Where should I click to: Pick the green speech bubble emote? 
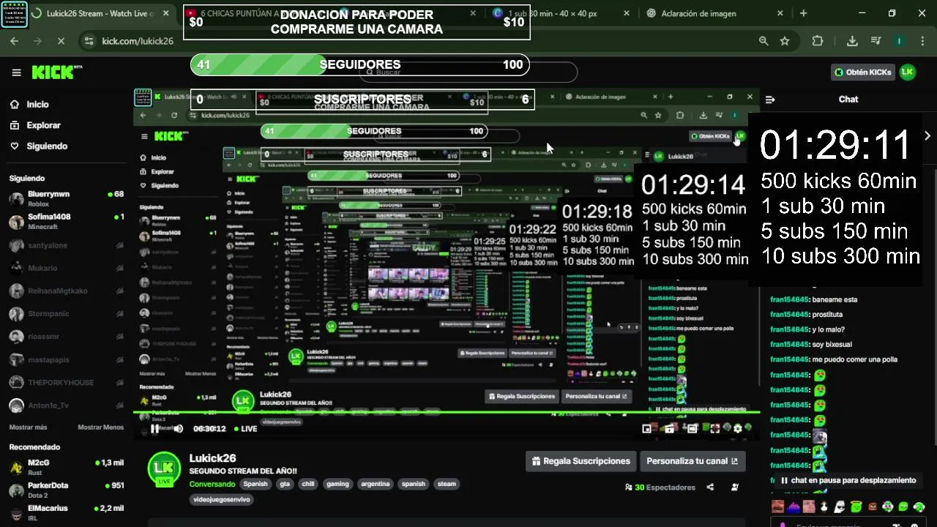click(x=903, y=507)
